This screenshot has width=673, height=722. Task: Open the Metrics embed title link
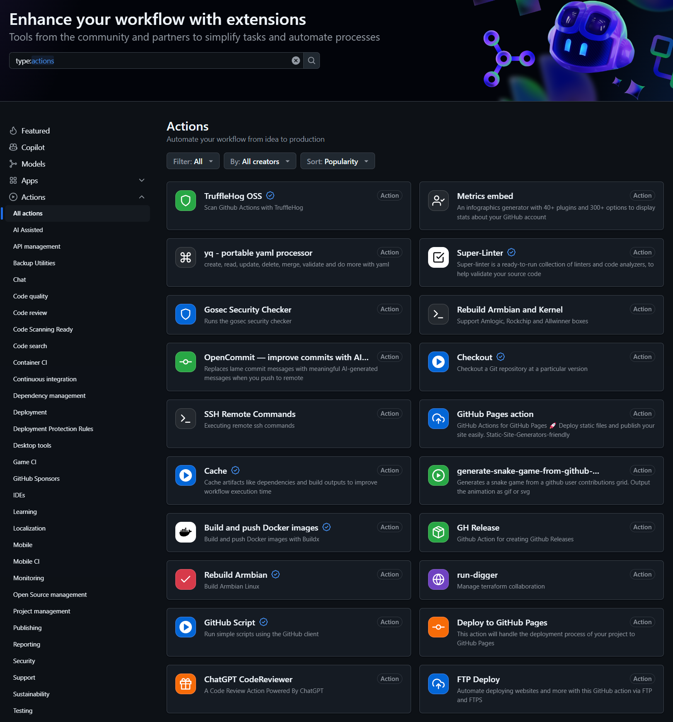click(x=485, y=196)
